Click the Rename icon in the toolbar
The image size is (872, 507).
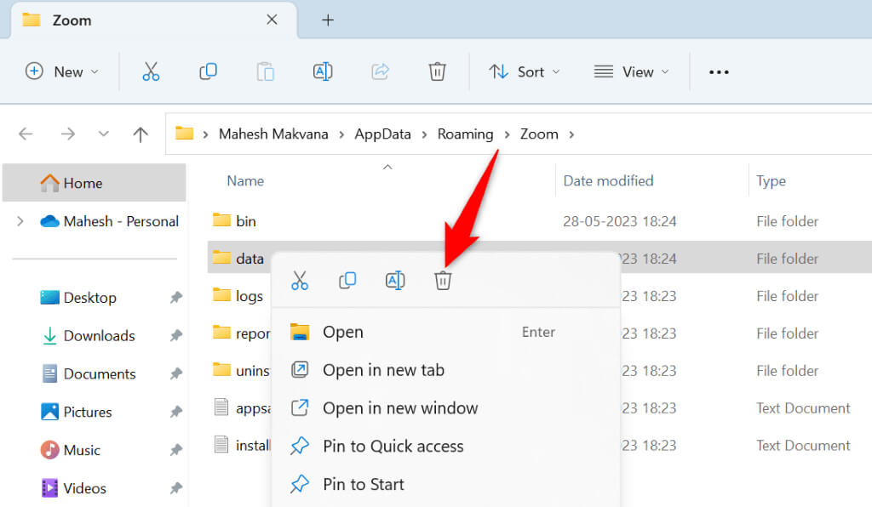pos(323,71)
